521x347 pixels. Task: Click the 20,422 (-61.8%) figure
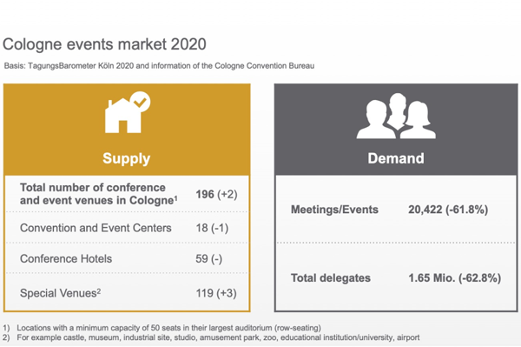coord(448,210)
